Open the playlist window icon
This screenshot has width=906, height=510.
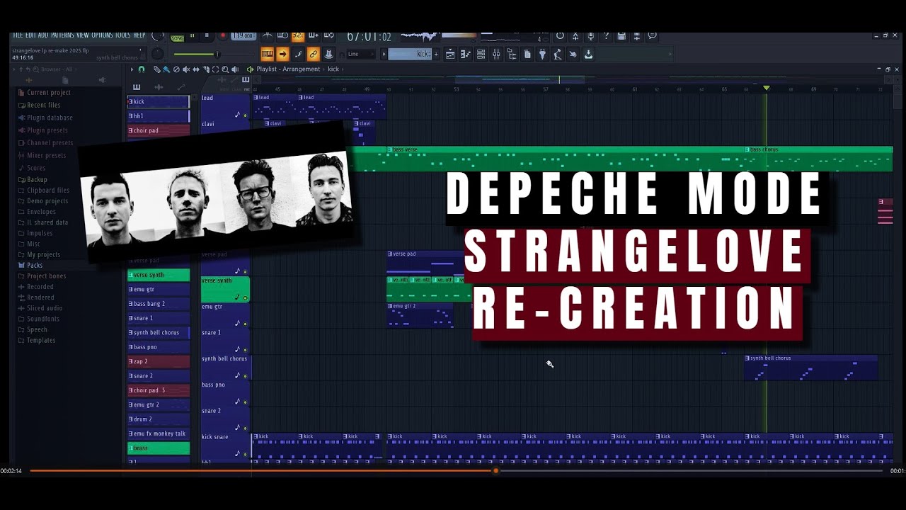pyautogui.click(x=450, y=54)
